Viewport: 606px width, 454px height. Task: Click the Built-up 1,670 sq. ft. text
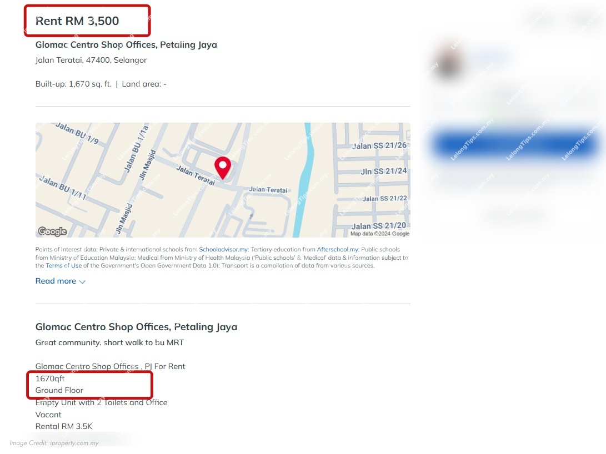(x=73, y=84)
